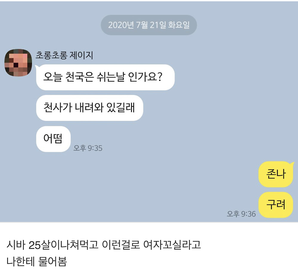The height and width of the screenshot is (273, 298).
Task: Click the timestamp 오후 9:35
Action: pos(88,148)
